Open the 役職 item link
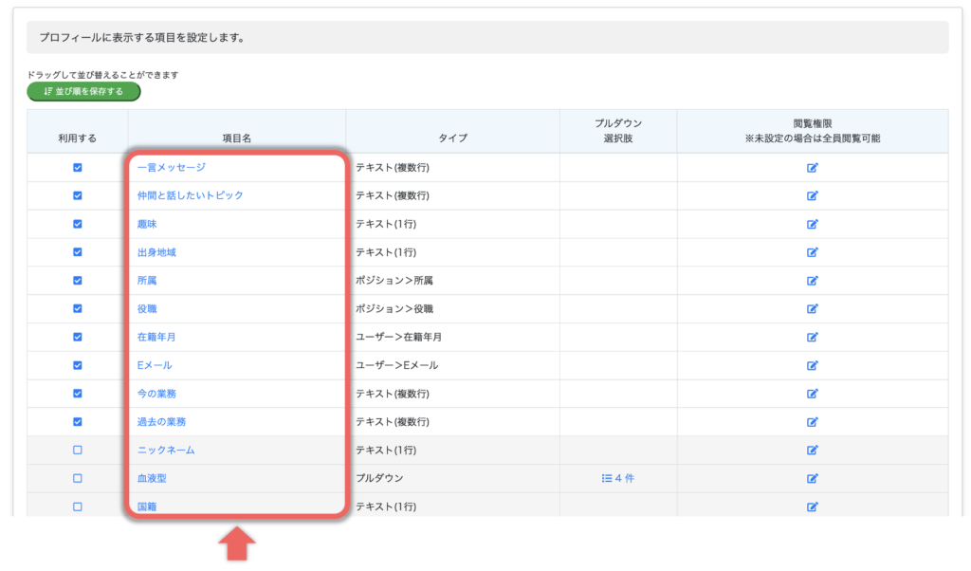The image size is (971, 571). 147,309
